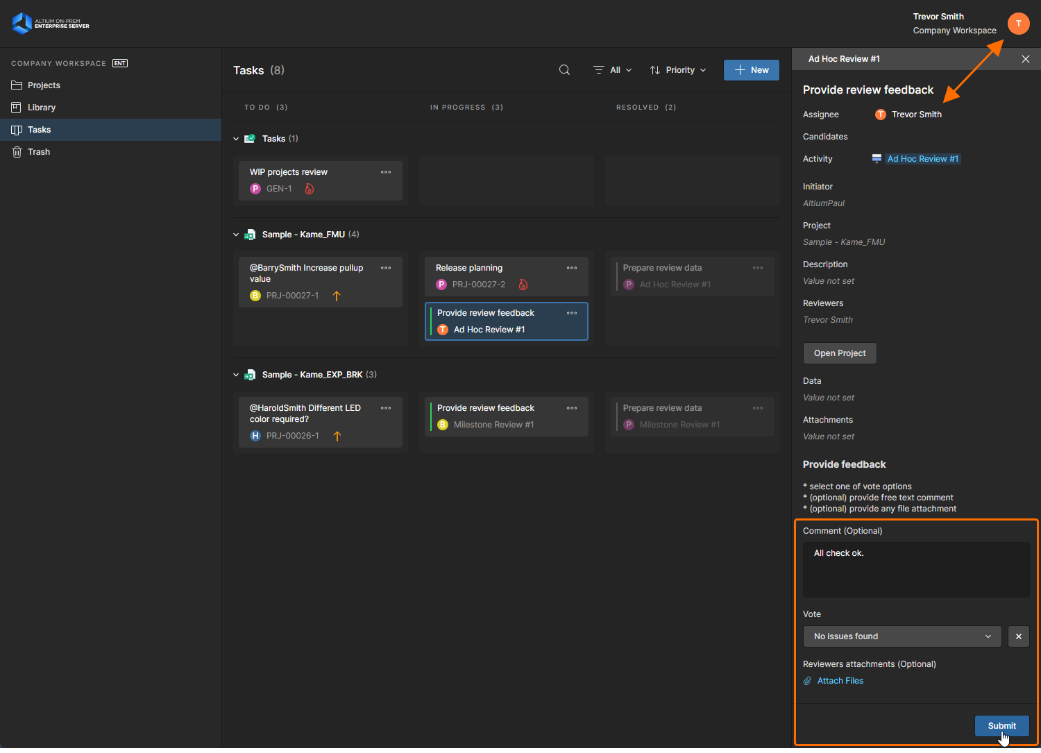Collapse the Sample - Kame_FMU group

pos(236,235)
